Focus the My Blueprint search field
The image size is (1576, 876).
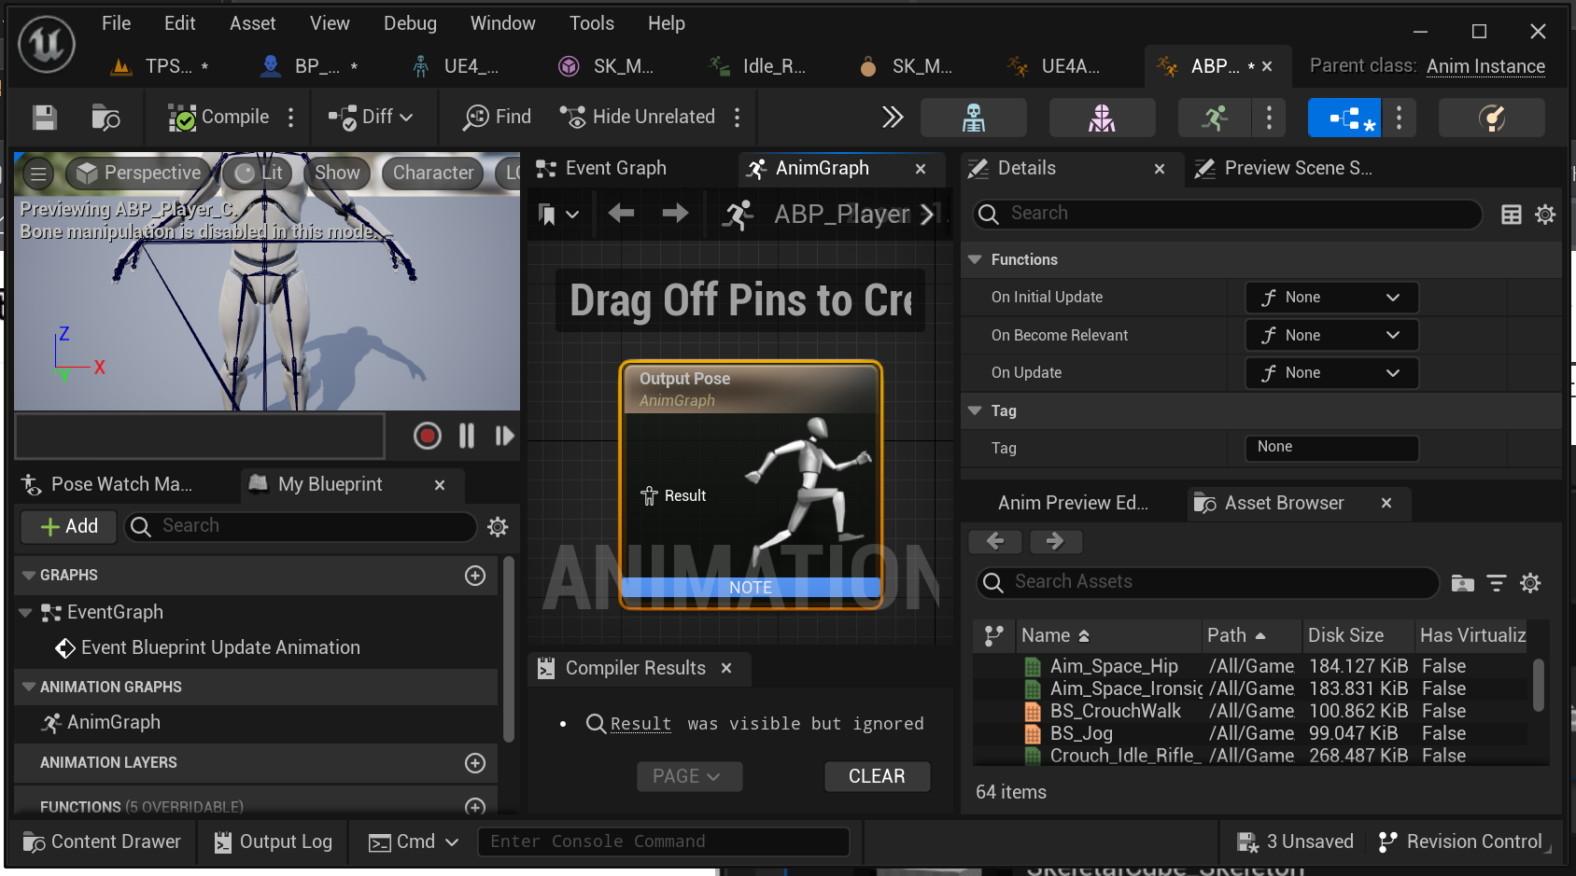click(301, 526)
